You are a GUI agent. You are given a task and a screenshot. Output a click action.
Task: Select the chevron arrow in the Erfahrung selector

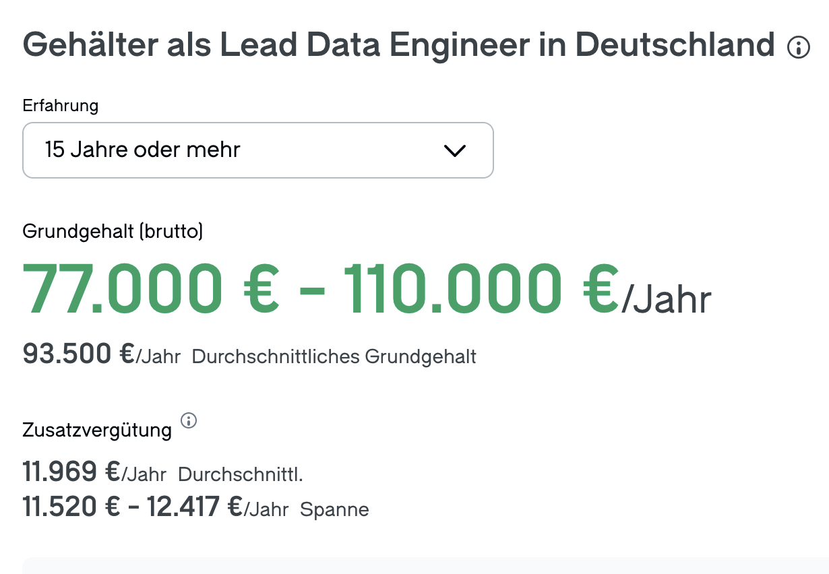click(x=455, y=150)
